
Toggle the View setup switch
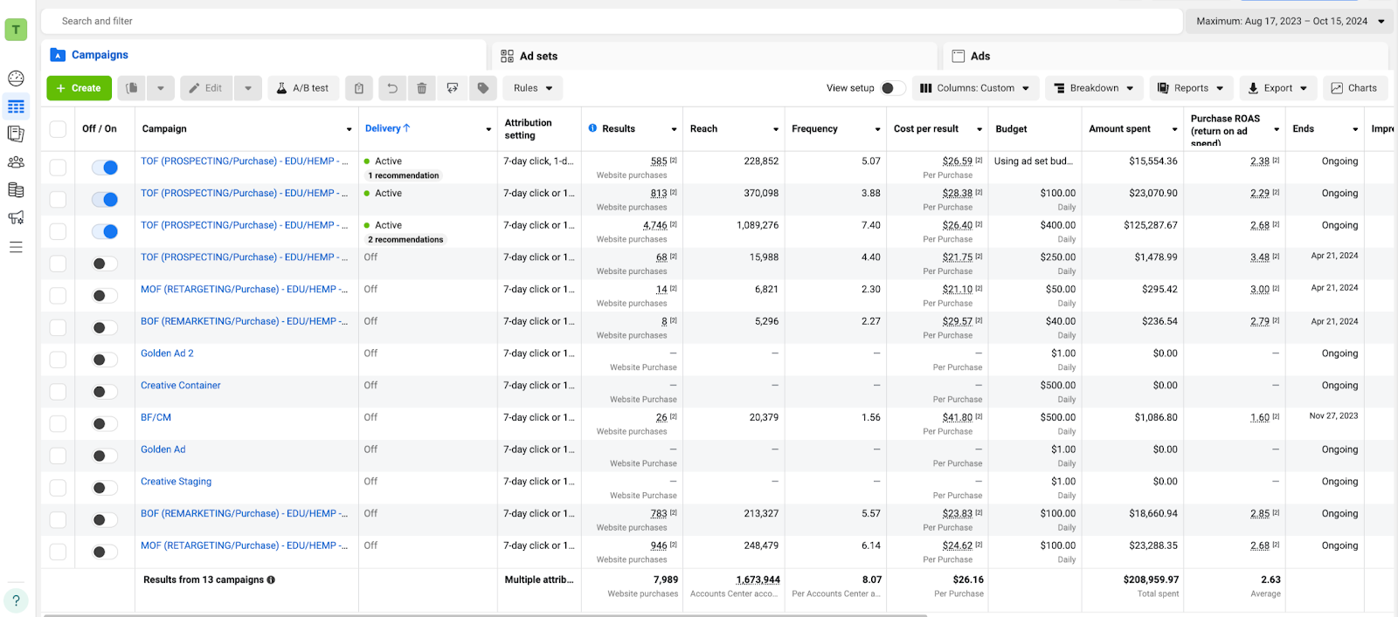[x=892, y=88]
